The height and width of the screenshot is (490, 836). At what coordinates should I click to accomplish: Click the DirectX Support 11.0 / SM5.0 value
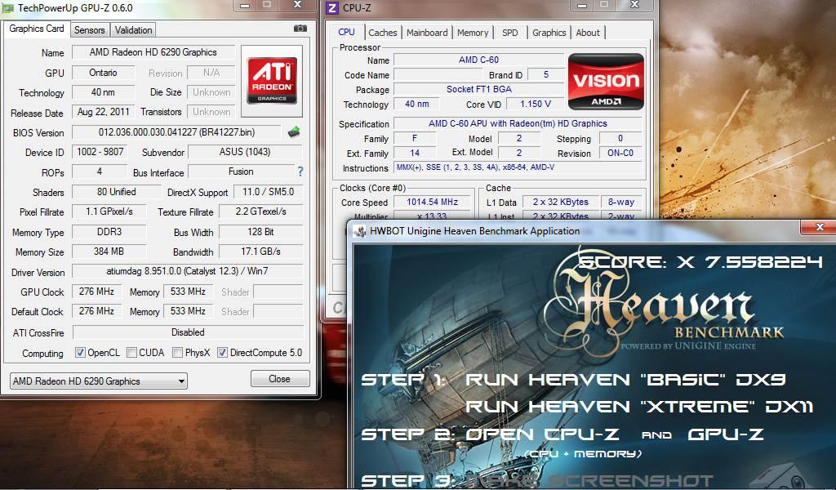tap(268, 192)
